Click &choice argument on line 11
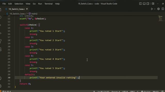The image size is (165, 92). tap(39, 19)
